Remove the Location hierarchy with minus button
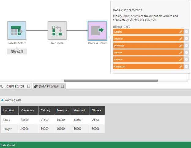The width and height of the screenshot is (191, 148). point(187,39)
